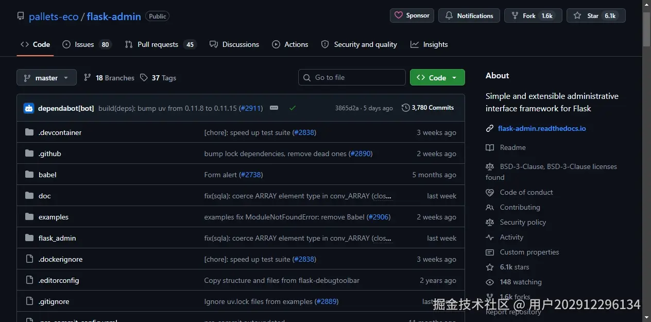Viewport: 651px width, 322px height.
Task: View the 37 Tags link
Action: click(x=158, y=78)
